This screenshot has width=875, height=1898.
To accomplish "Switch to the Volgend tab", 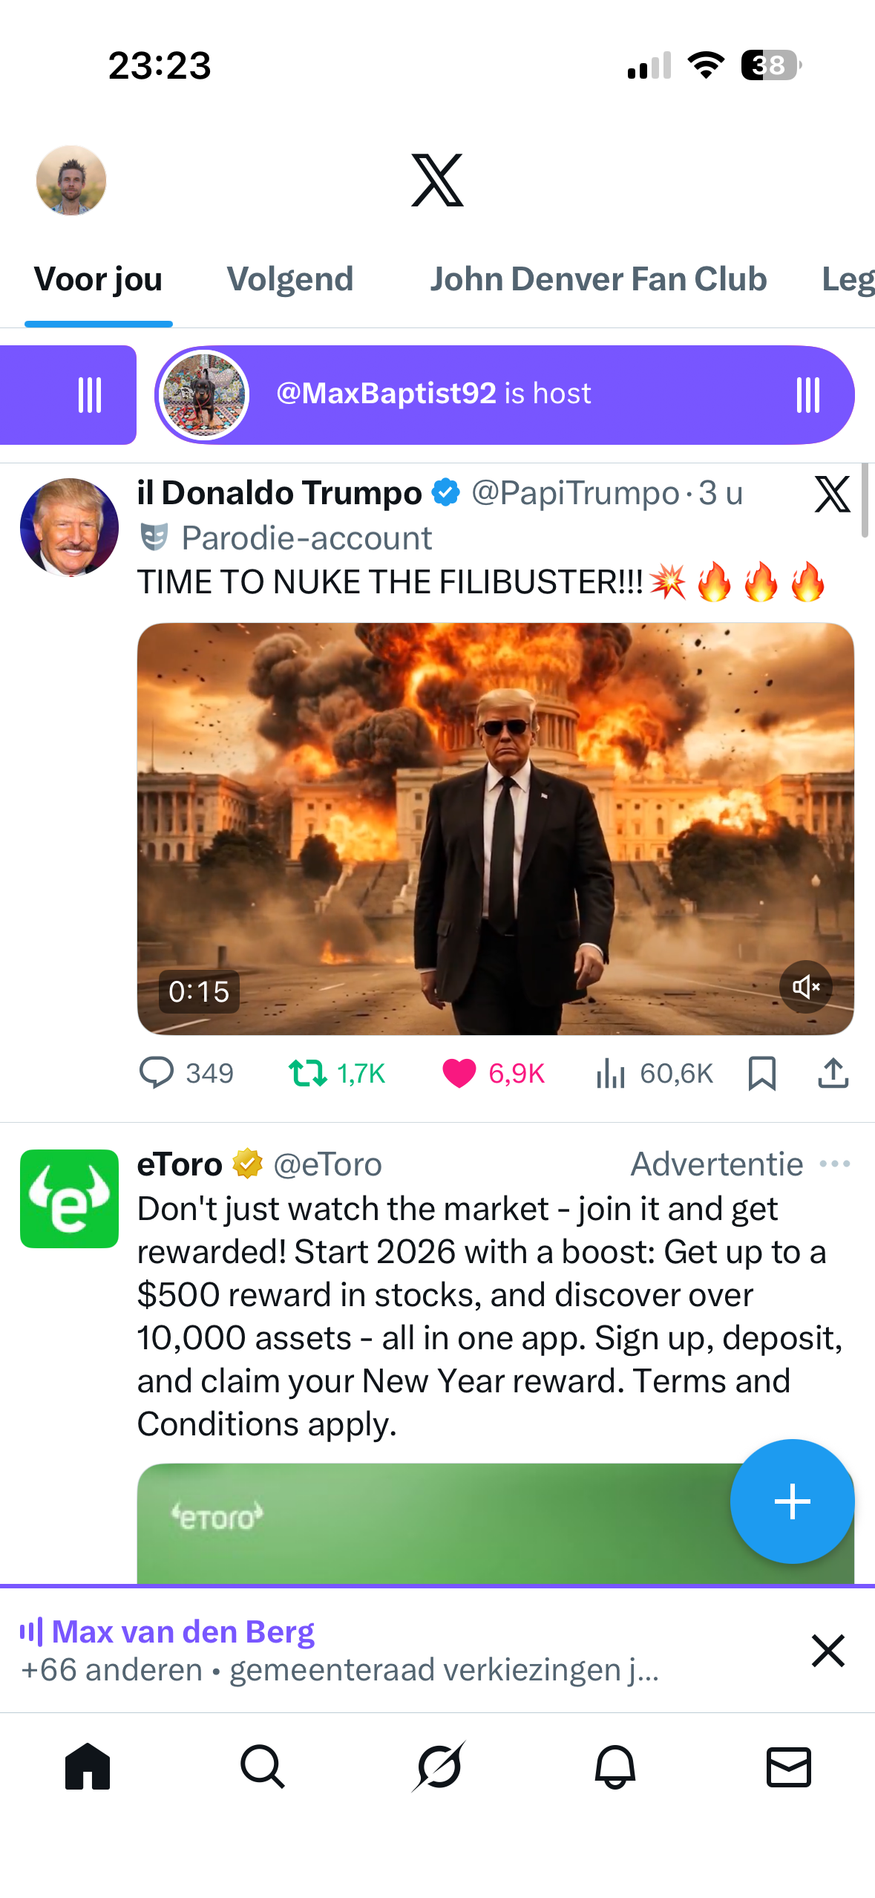I will tap(290, 279).
